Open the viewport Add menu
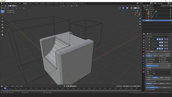Viewport: 172px width, 97px height. coord(20,8)
